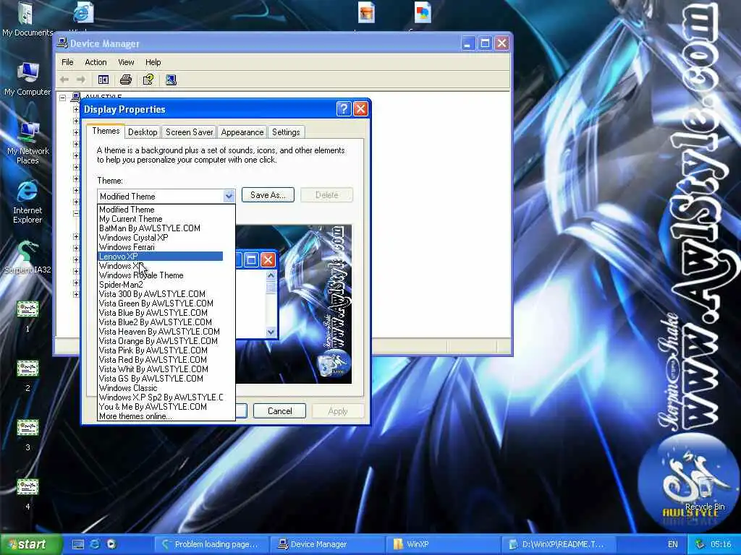This screenshot has width=741, height=555.
Task: Select Serpent IA32 desktop icon
Action: pos(27,257)
